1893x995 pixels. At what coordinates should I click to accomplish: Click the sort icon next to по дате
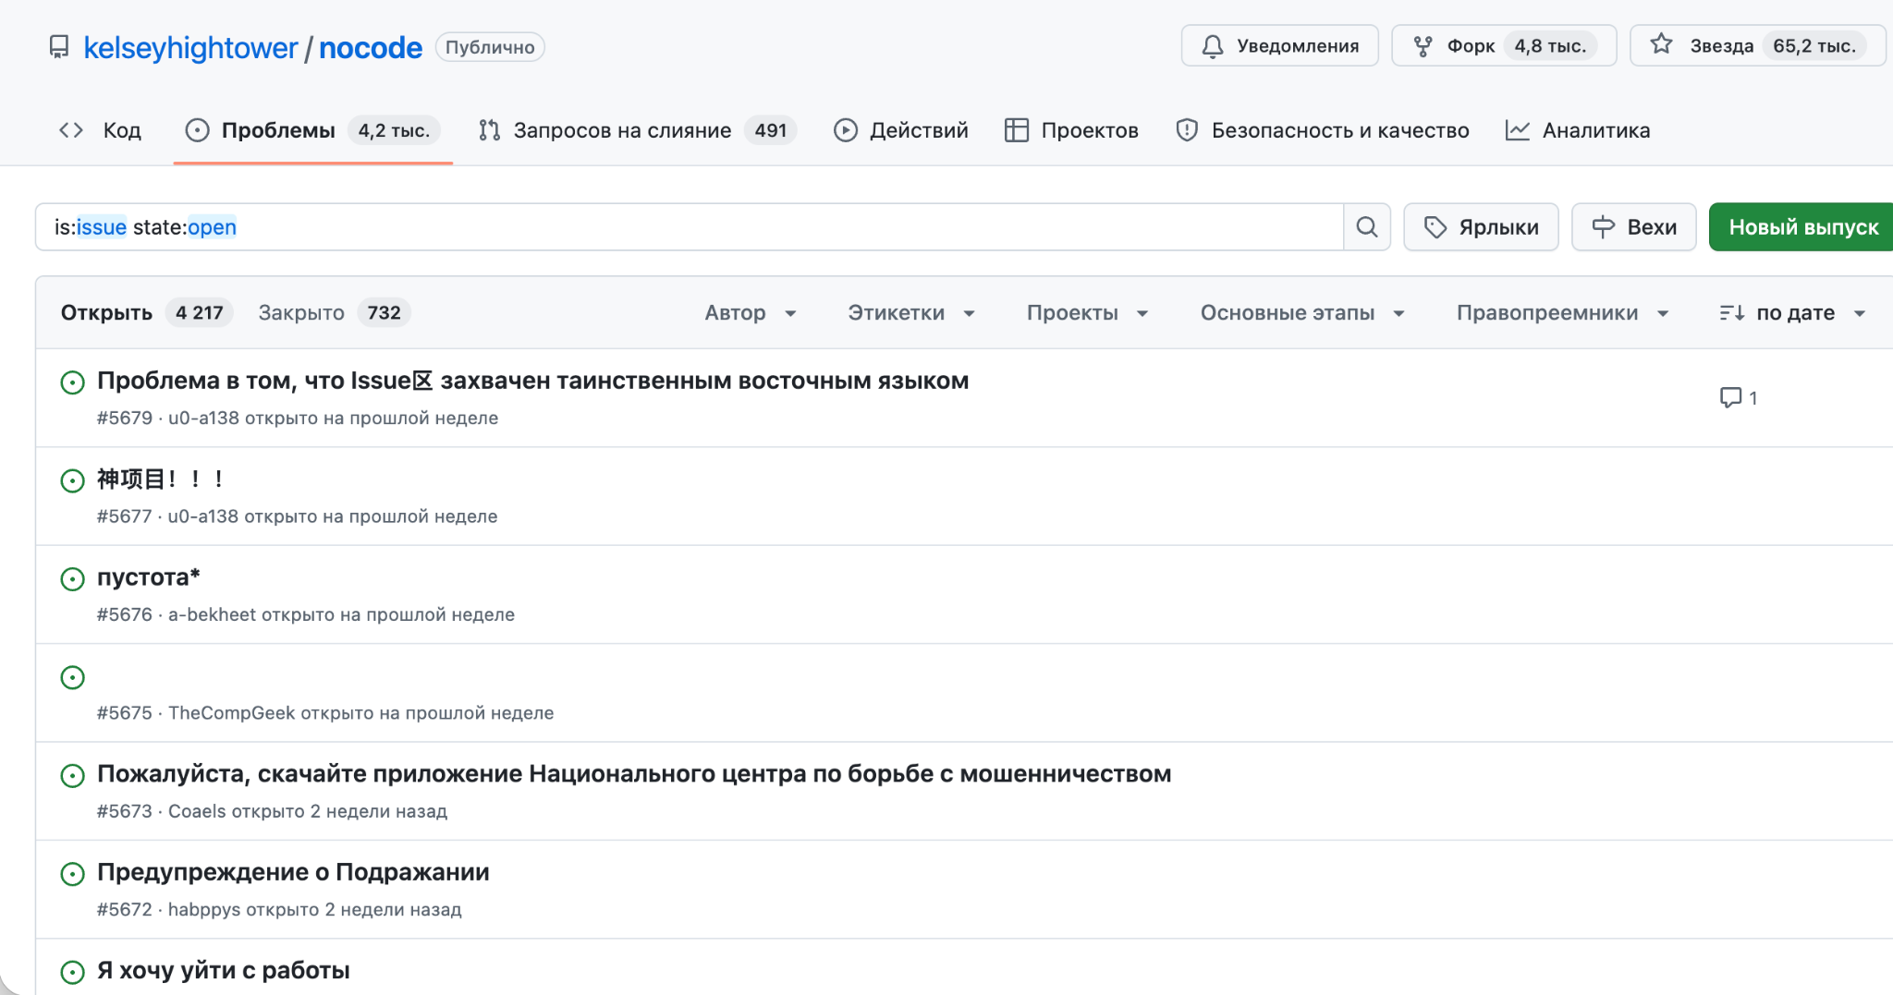pyautogui.click(x=1732, y=312)
